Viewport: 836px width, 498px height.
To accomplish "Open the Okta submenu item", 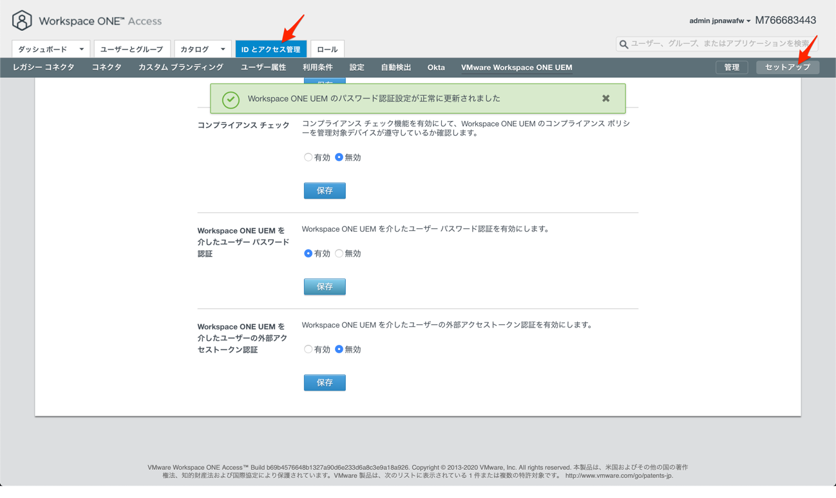I will 436,67.
